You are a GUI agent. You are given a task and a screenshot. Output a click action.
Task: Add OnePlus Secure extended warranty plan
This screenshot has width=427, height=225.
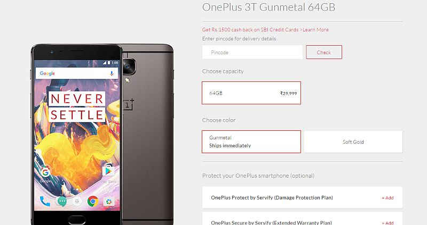click(388, 223)
